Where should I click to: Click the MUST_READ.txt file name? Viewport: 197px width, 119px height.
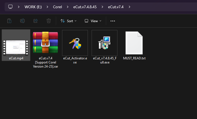pos(134,58)
